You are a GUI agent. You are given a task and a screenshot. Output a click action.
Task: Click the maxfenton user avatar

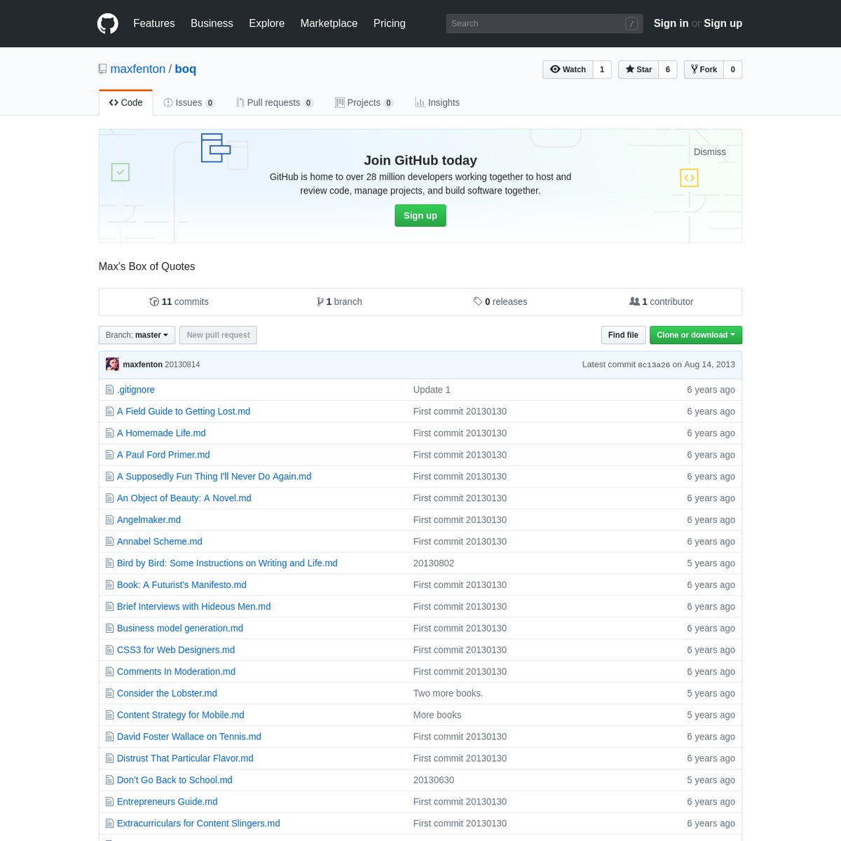[x=112, y=364]
